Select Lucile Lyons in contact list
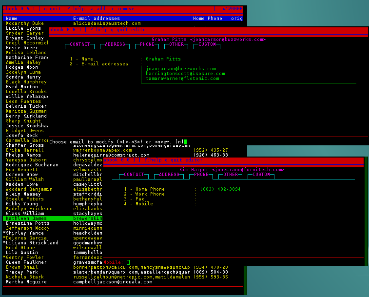The width and height of the screenshot is (369, 297). click(x=23, y=28)
